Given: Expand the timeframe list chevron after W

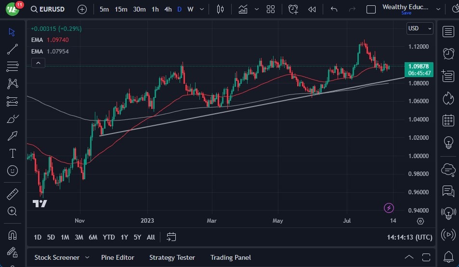Looking at the screenshot, I should click(x=202, y=9).
